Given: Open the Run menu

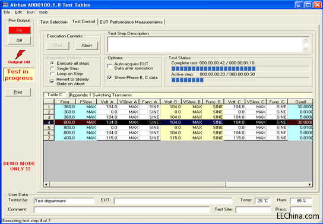Looking at the screenshot, I should pyautogui.click(x=31, y=12).
